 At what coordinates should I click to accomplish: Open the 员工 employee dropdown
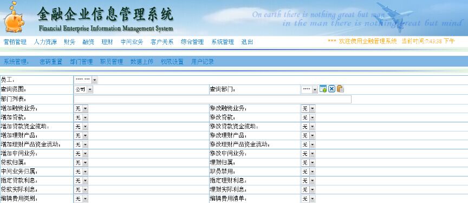pyautogui.click(x=86, y=80)
